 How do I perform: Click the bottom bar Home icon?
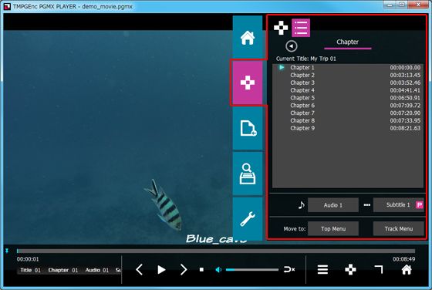407,269
